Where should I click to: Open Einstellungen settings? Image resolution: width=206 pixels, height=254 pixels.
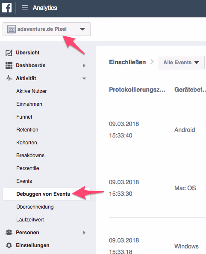click(x=32, y=245)
